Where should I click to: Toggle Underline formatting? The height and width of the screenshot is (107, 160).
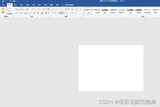[x=21, y=13]
